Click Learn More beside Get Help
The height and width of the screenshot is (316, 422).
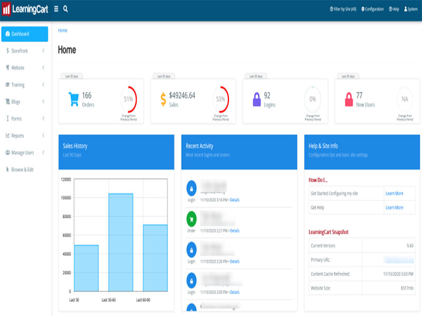click(394, 208)
